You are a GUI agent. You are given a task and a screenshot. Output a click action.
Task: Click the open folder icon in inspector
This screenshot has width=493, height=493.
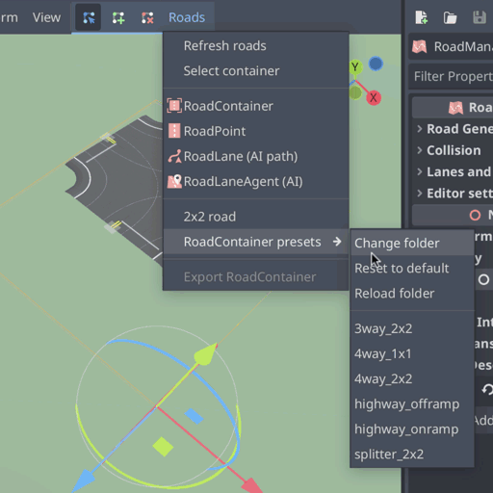coord(450,17)
